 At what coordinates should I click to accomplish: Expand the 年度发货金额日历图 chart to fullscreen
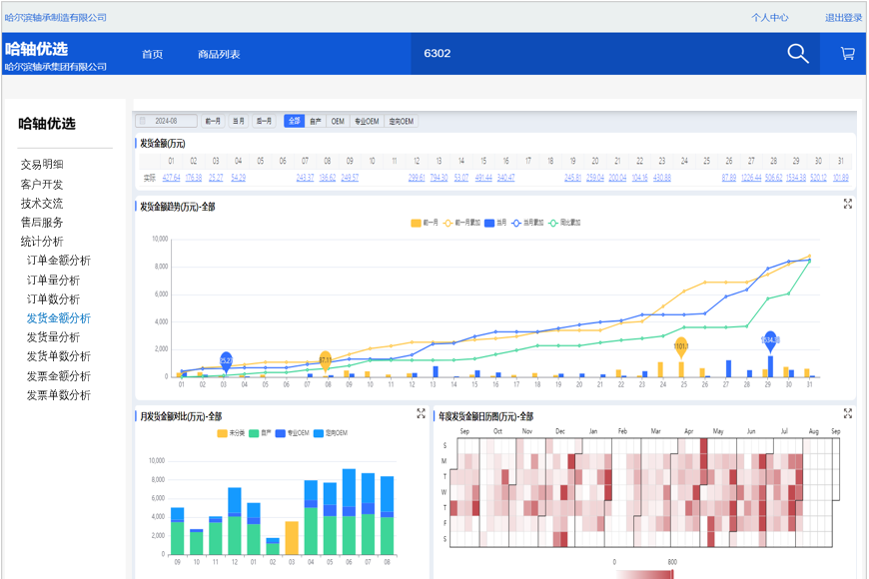(847, 413)
